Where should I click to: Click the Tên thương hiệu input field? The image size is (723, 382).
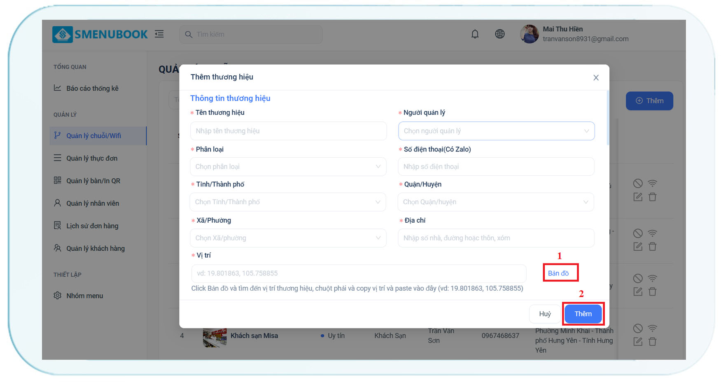(x=288, y=131)
